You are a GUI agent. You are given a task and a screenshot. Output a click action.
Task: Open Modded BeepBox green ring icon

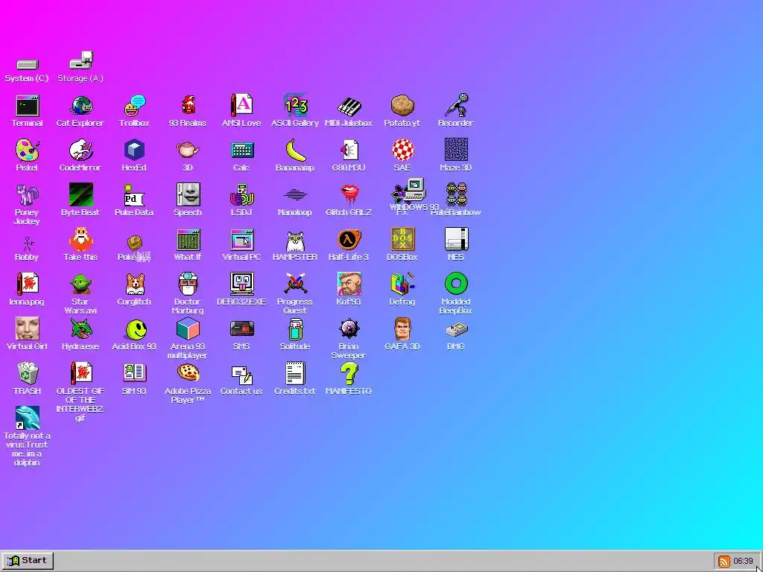point(456,285)
